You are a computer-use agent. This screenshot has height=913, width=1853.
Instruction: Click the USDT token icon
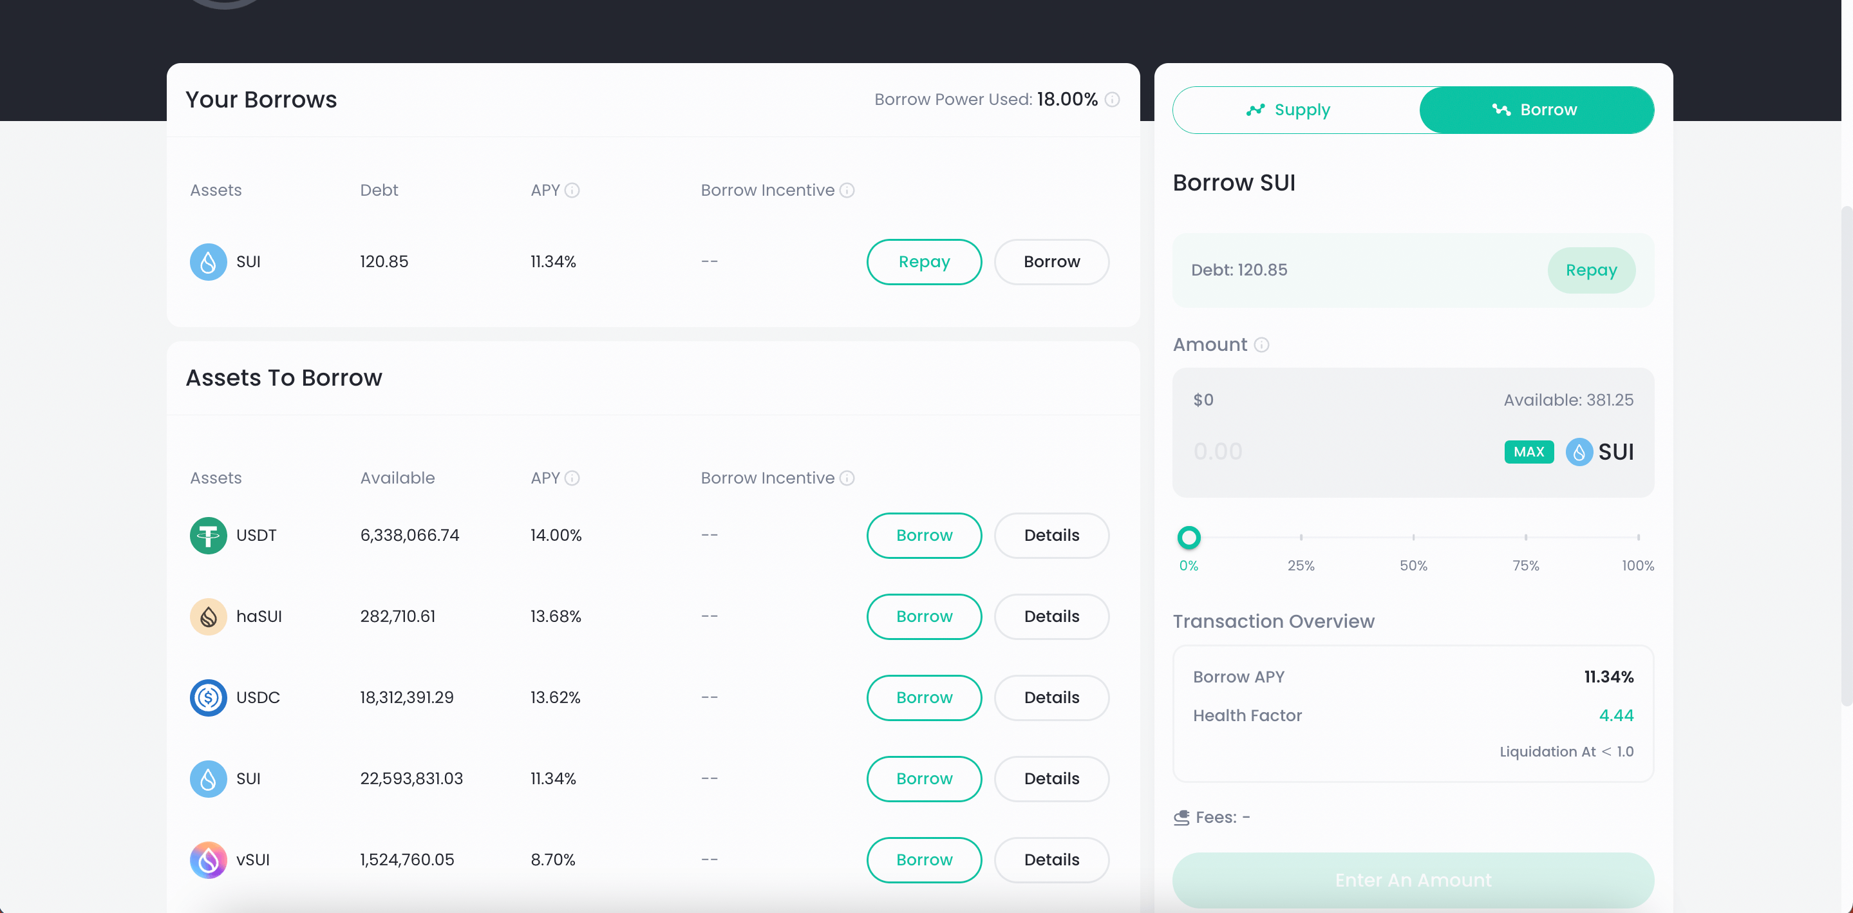[208, 535]
